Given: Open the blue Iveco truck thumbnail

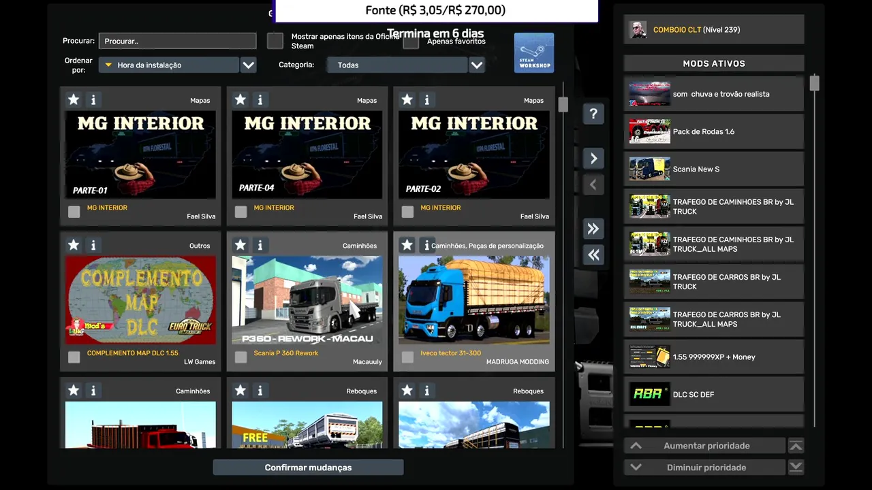Looking at the screenshot, I should click(x=474, y=300).
